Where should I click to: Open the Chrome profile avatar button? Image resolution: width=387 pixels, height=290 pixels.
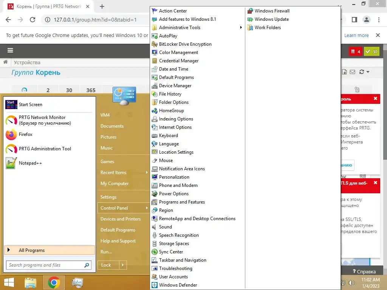(367, 20)
